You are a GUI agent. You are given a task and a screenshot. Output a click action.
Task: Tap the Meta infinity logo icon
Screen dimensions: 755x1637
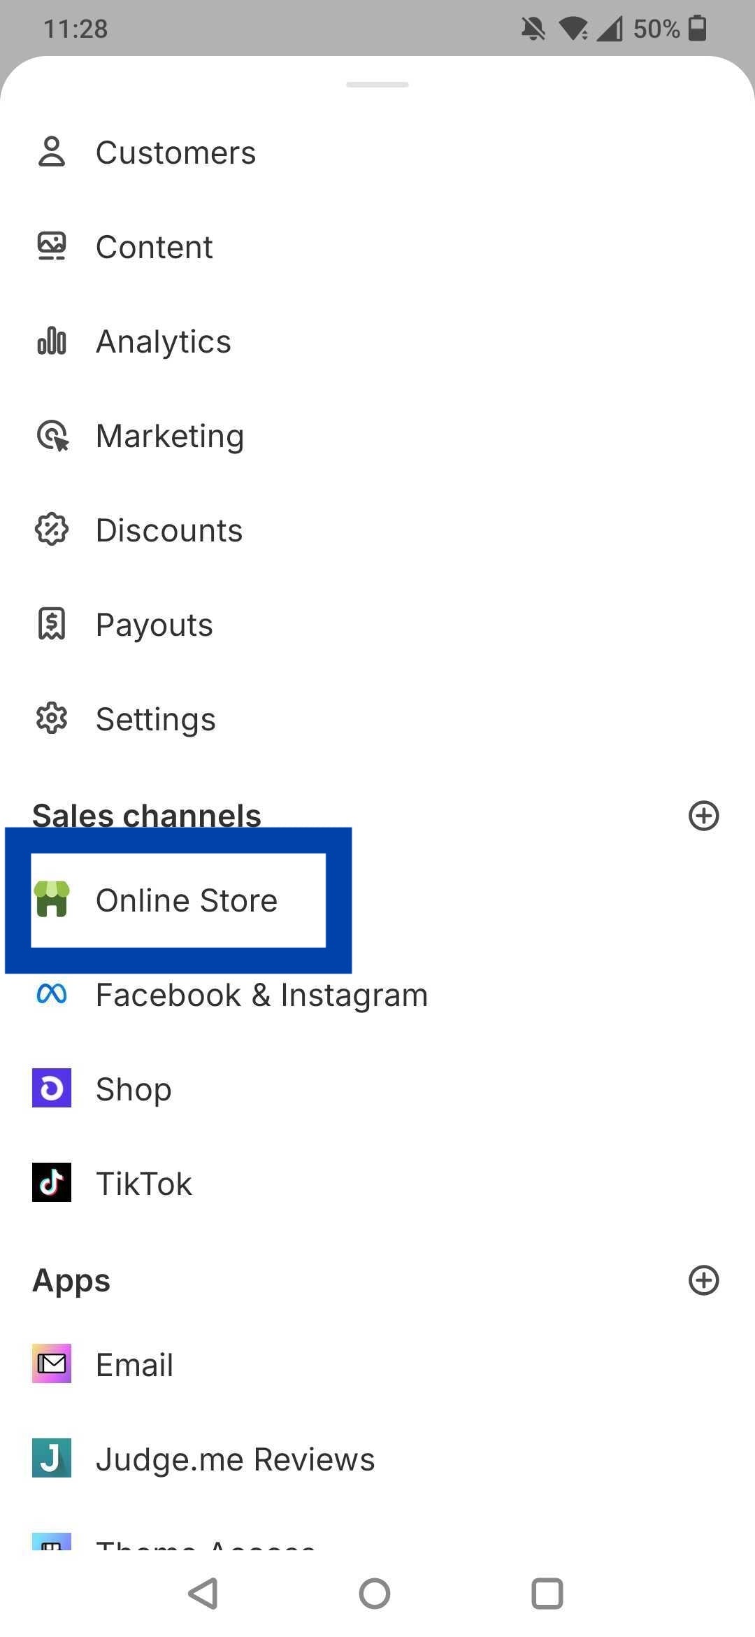tap(51, 994)
